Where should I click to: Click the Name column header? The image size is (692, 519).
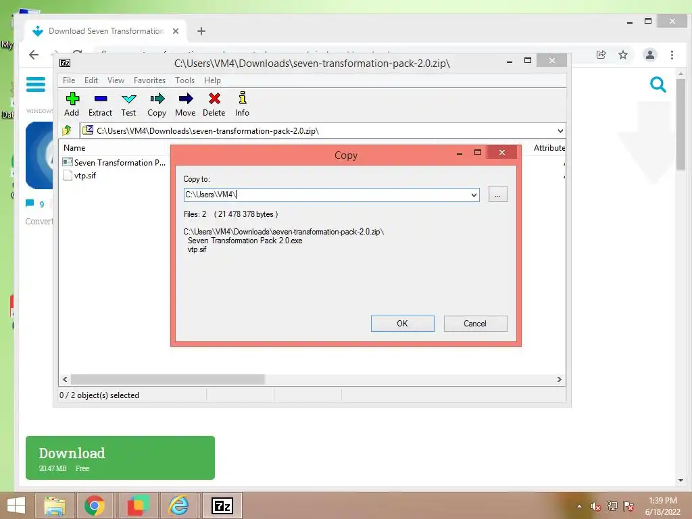74,148
